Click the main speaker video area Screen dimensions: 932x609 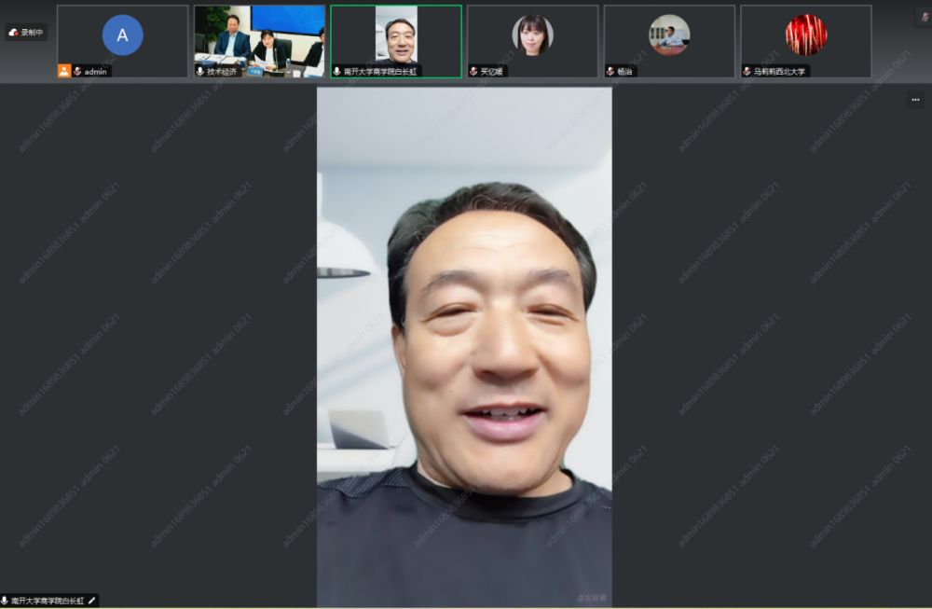[x=464, y=347]
